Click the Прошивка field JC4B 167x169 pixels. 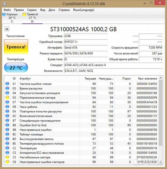click(x=86, y=36)
